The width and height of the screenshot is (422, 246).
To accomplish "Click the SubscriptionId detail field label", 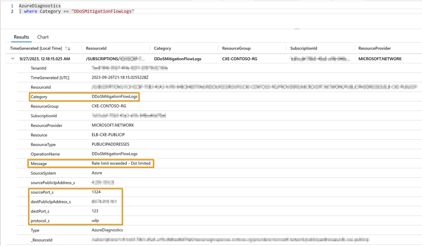I will pos(44,116).
